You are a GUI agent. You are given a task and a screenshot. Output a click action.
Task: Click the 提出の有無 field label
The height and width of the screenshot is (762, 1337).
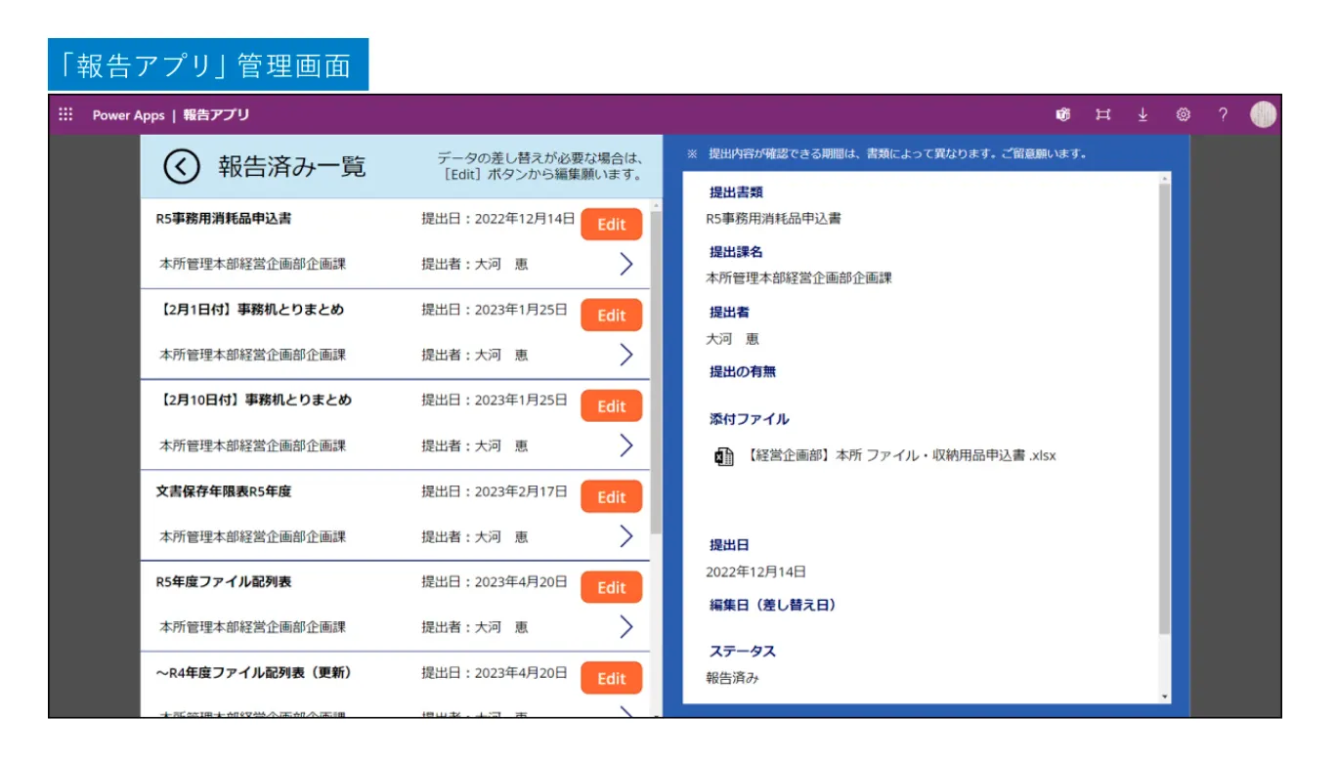(743, 372)
